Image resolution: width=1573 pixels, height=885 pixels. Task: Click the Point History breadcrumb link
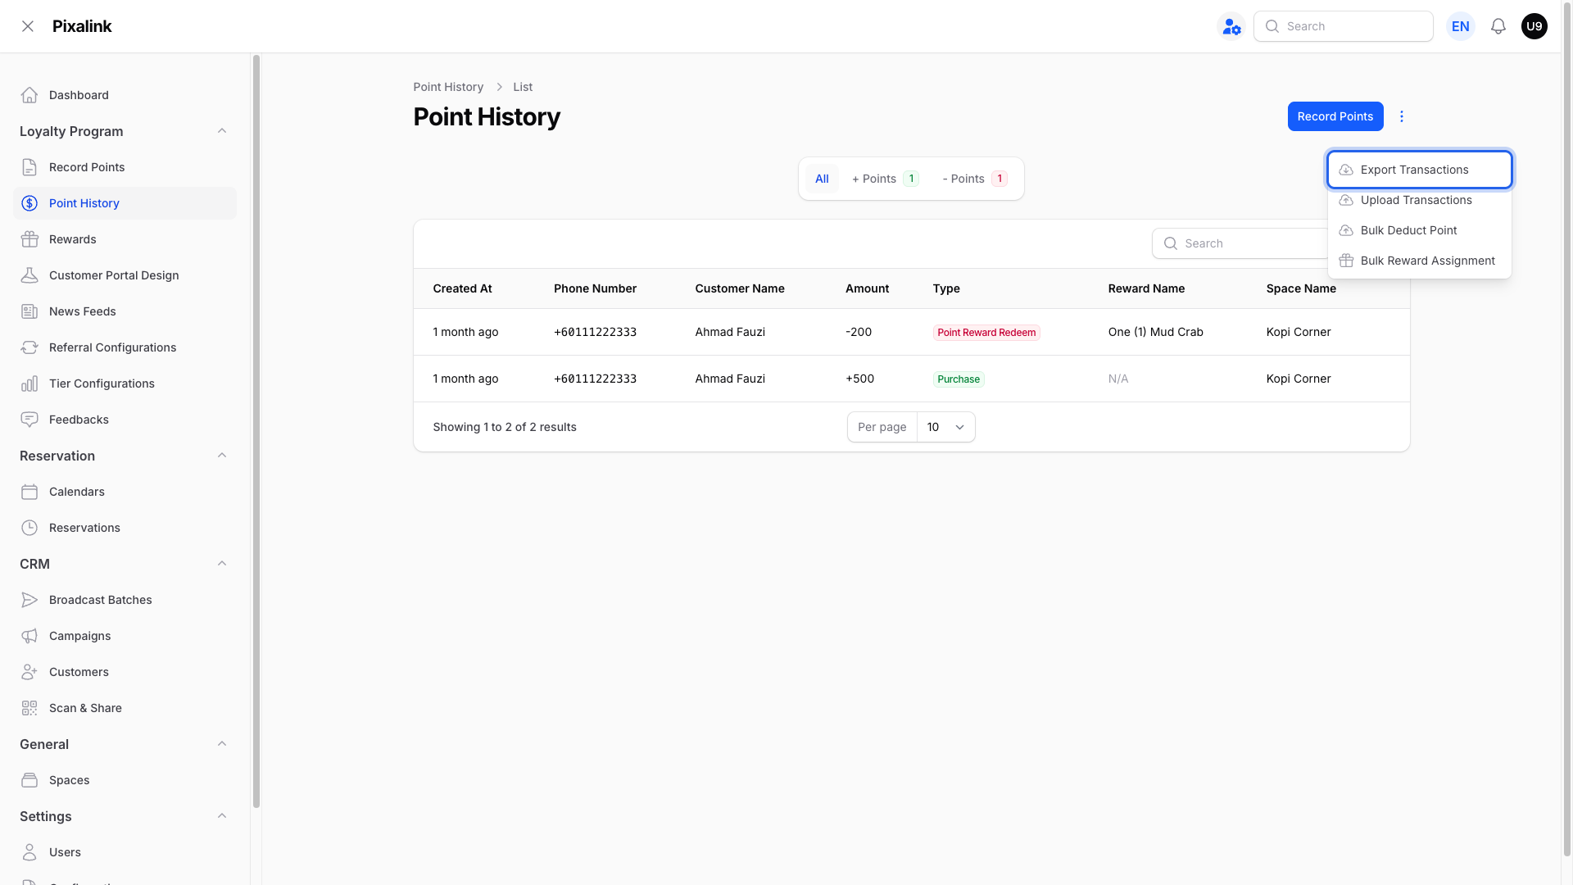click(x=448, y=87)
